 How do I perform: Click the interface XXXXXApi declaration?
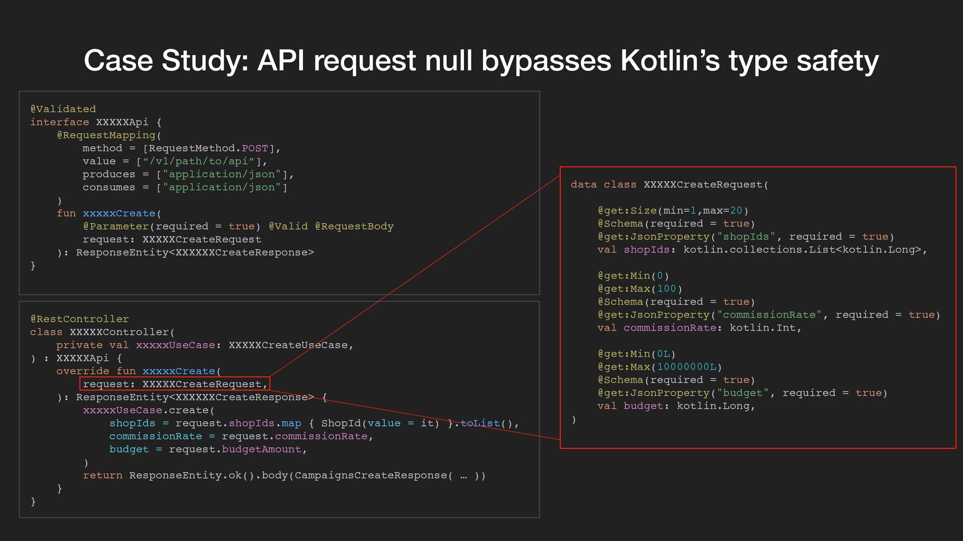(x=95, y=122)
